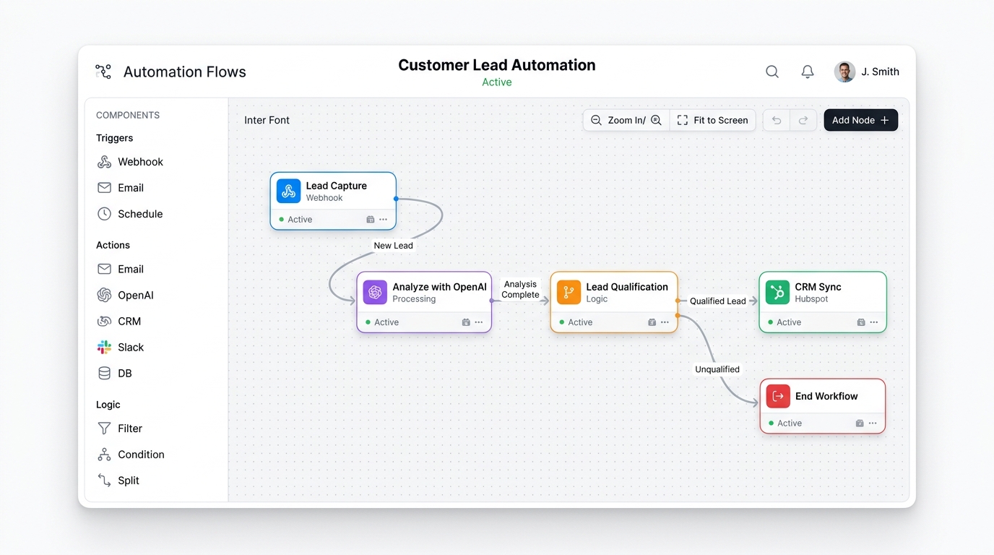Select Email action envelope icon under Actions
This screenshot has height=555, width=994.
pos(104,269)
